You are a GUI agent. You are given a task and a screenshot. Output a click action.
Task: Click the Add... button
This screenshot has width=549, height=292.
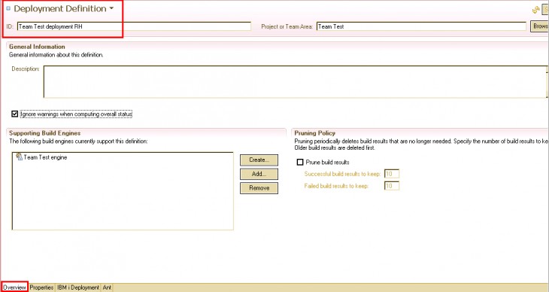click(x=259, y=174)
